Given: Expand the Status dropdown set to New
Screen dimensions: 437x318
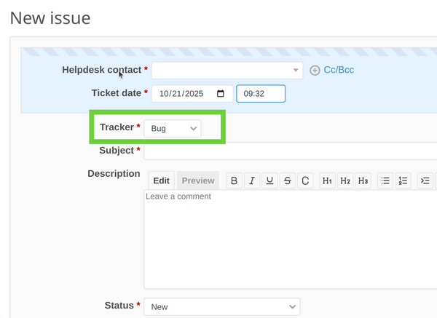Looking at the screenshot, I should [x=221, y=306].
